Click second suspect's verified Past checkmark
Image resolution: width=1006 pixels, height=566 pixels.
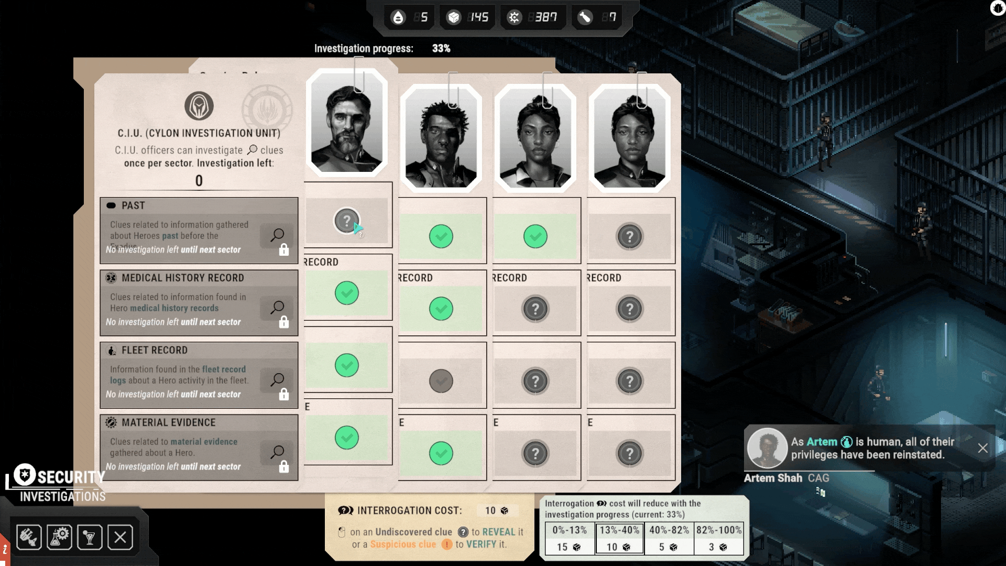(x=441, y=236)
